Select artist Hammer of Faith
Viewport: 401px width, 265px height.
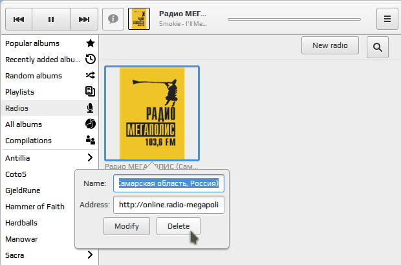point(35,207)
